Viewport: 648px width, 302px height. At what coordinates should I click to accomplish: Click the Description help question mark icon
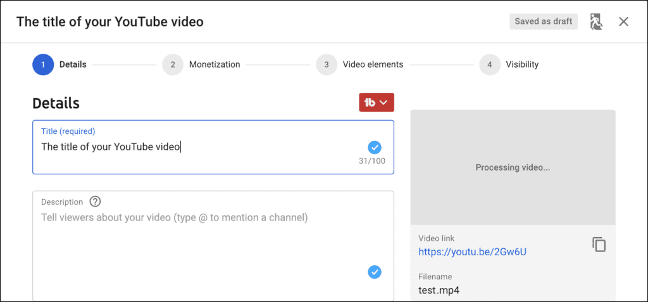pos(95,202)
